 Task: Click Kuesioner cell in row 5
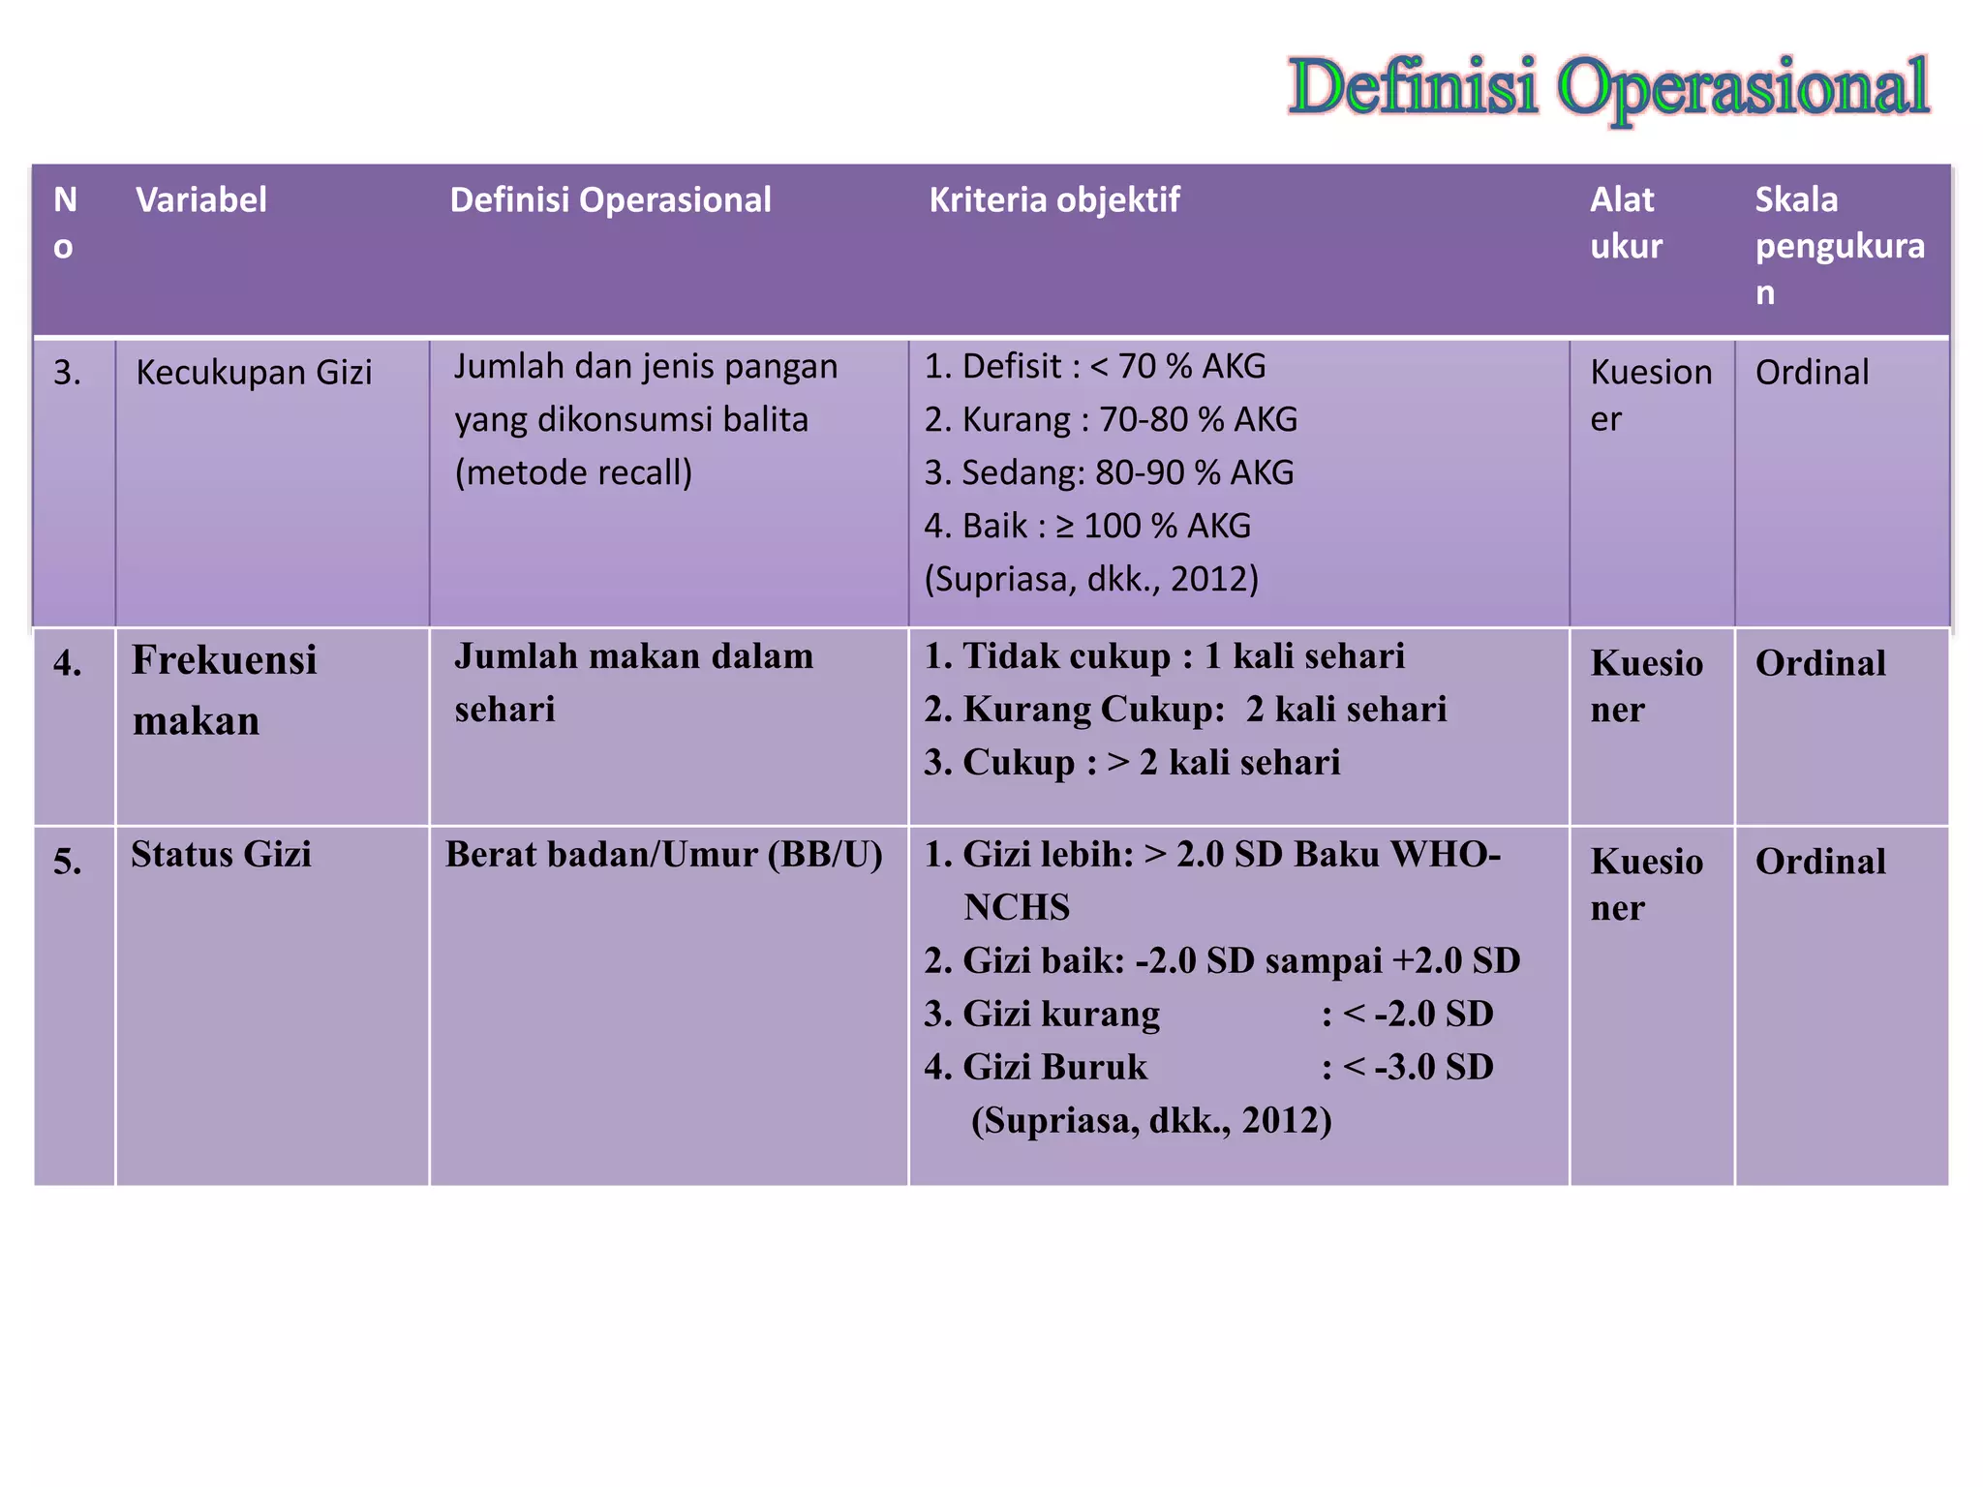[1646, 884]
